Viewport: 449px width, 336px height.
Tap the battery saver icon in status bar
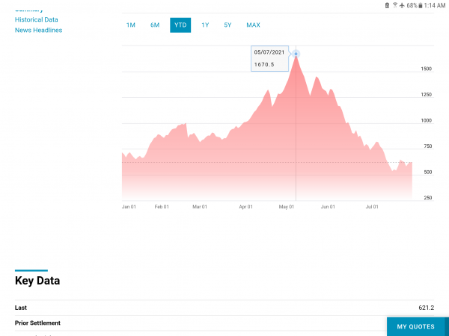(386, 5)
